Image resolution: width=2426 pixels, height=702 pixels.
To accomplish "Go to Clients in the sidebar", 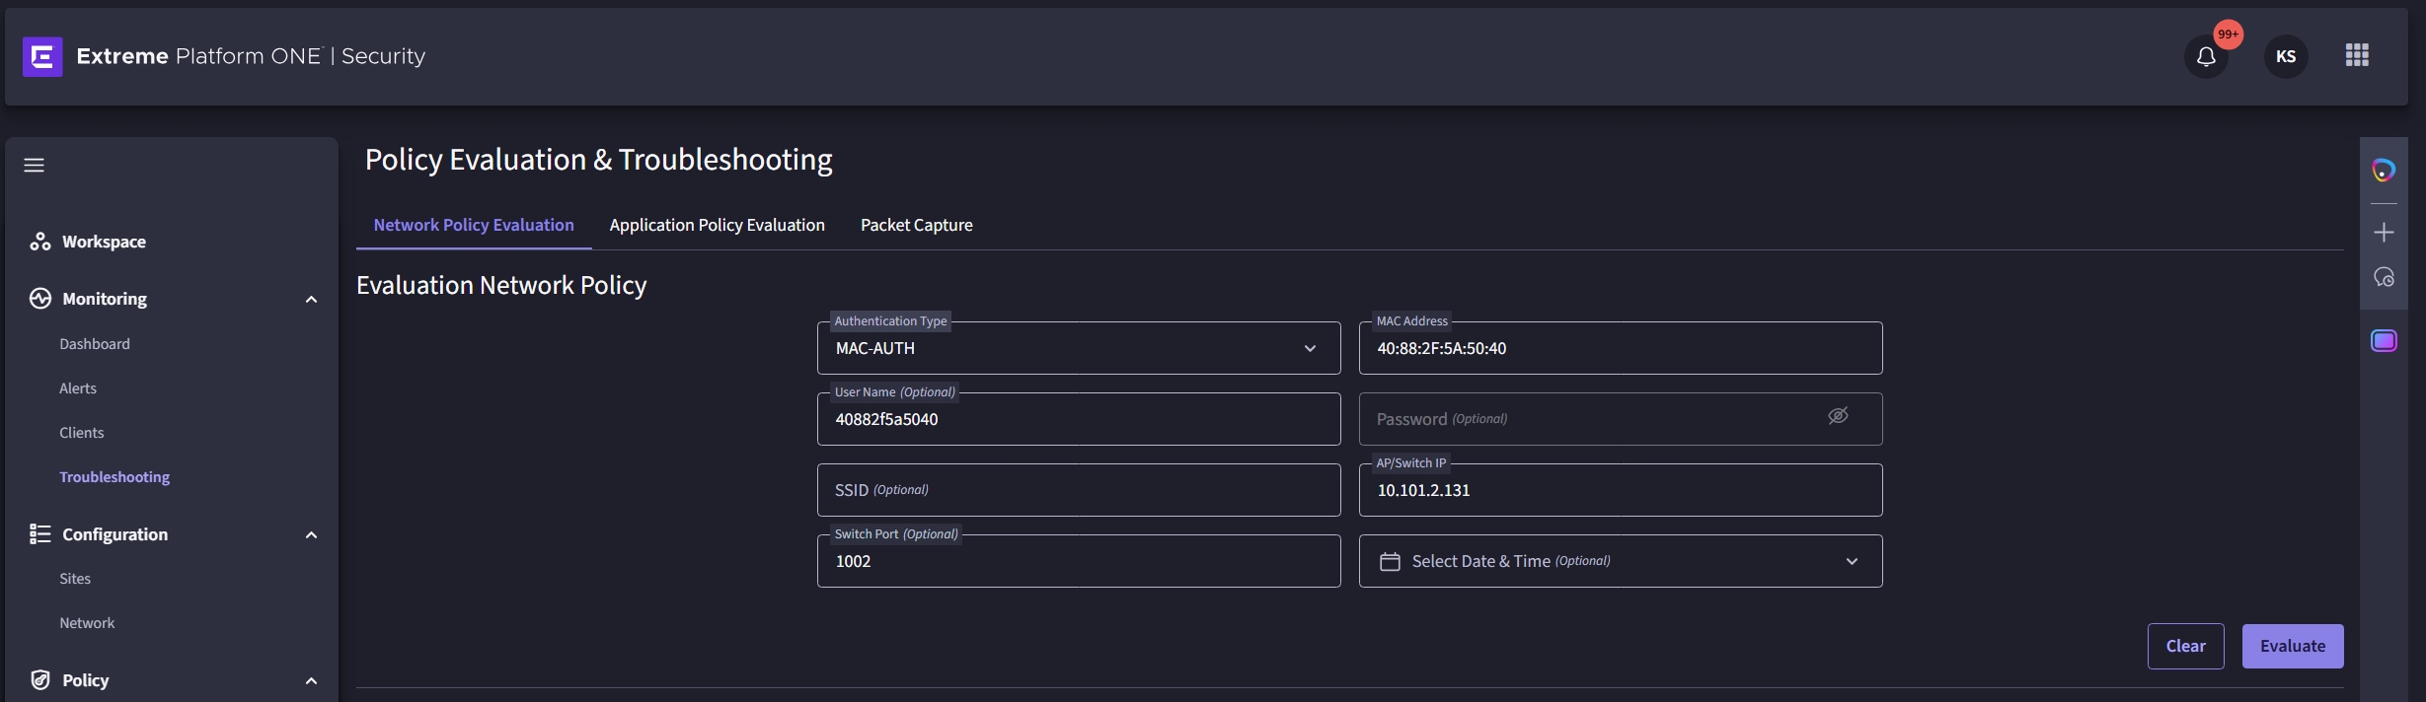I will click(x=81, y=433).
